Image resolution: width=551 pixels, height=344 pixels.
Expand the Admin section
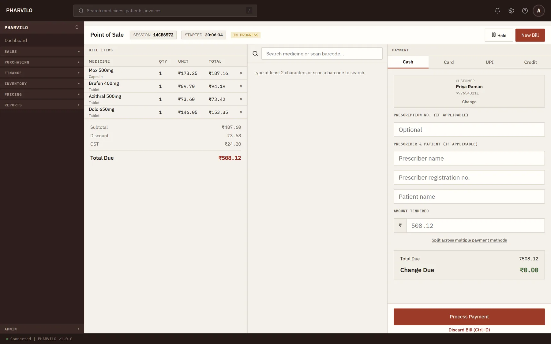click(x=42, y=329)
